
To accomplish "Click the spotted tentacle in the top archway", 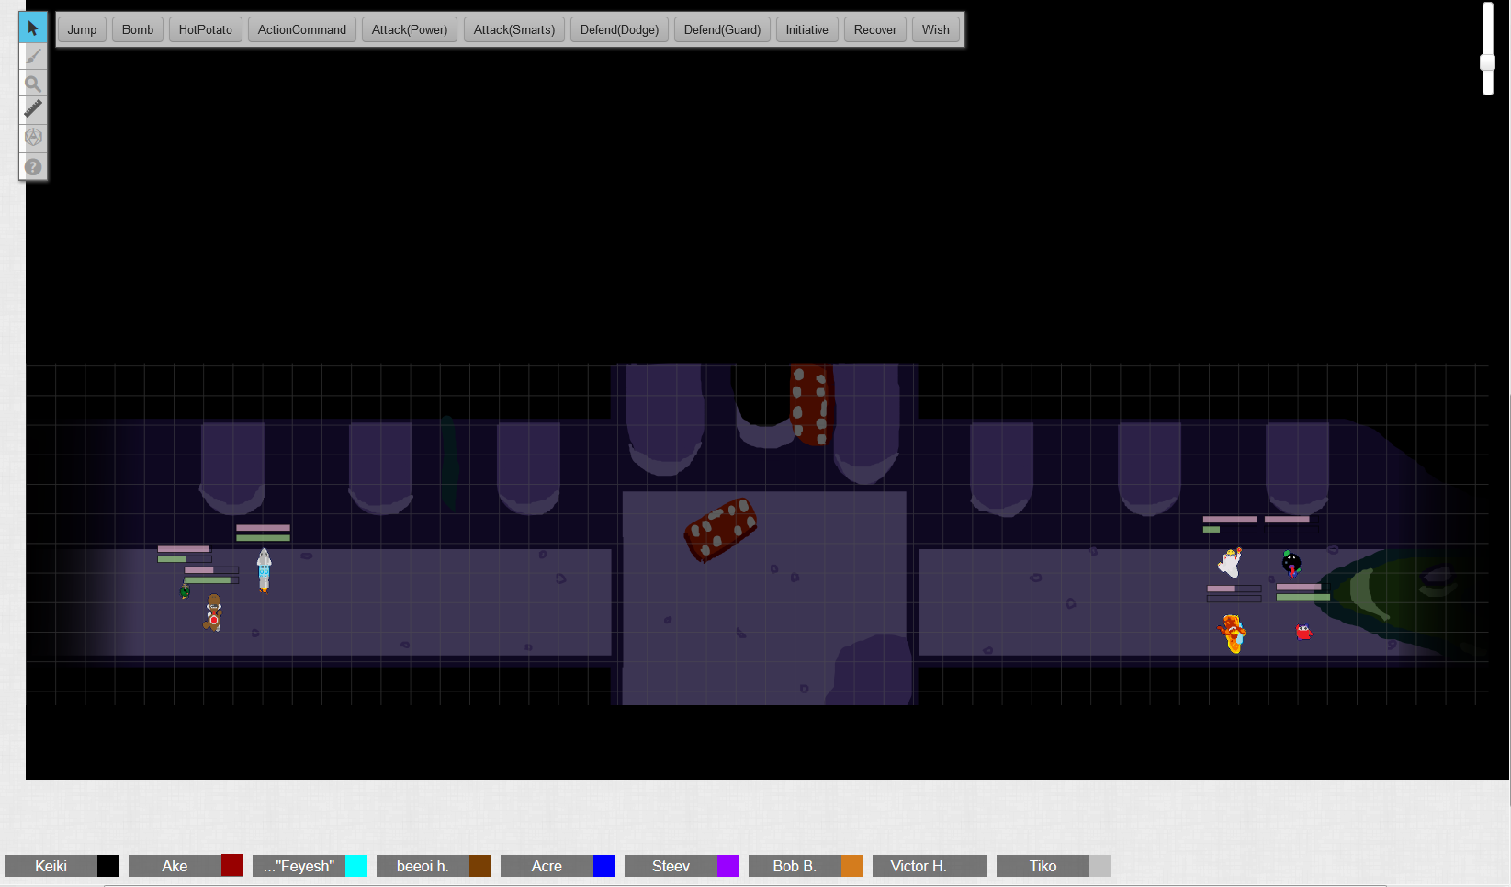I will tap(811, 404).
